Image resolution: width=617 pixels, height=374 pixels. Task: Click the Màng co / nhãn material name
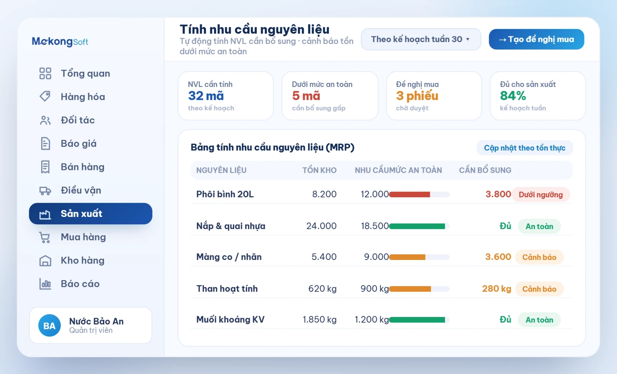[229, 257]
